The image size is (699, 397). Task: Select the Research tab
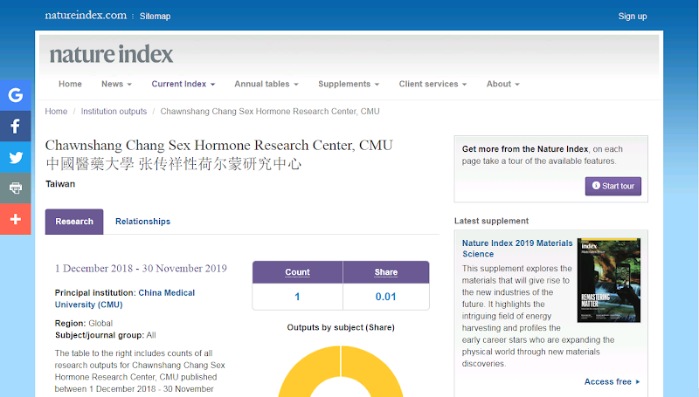click(74, 222)
